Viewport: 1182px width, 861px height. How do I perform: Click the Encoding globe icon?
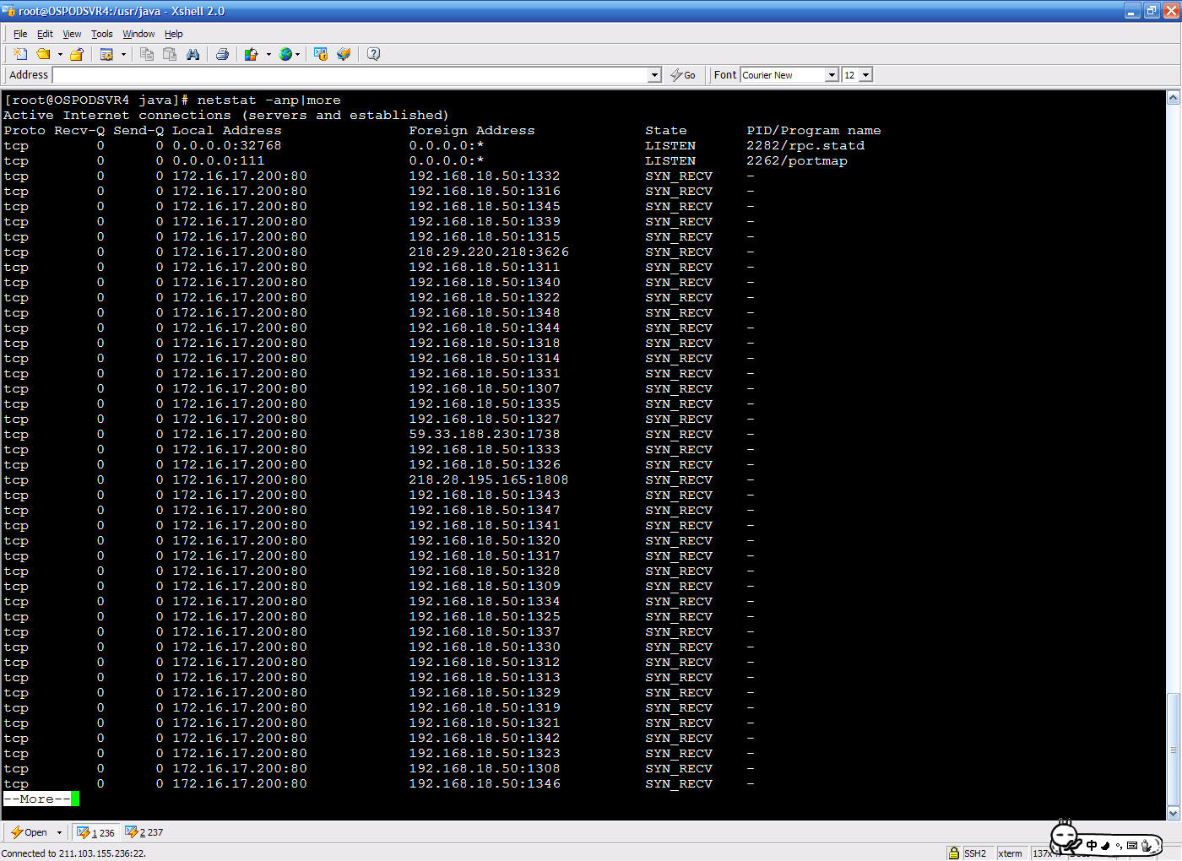point(286,54)
